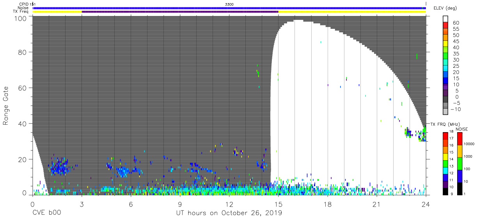Click the 24 hour tick label on x-axis
Image resolution: width=479 pixels, height=221 pixels.
click(426, 204)
